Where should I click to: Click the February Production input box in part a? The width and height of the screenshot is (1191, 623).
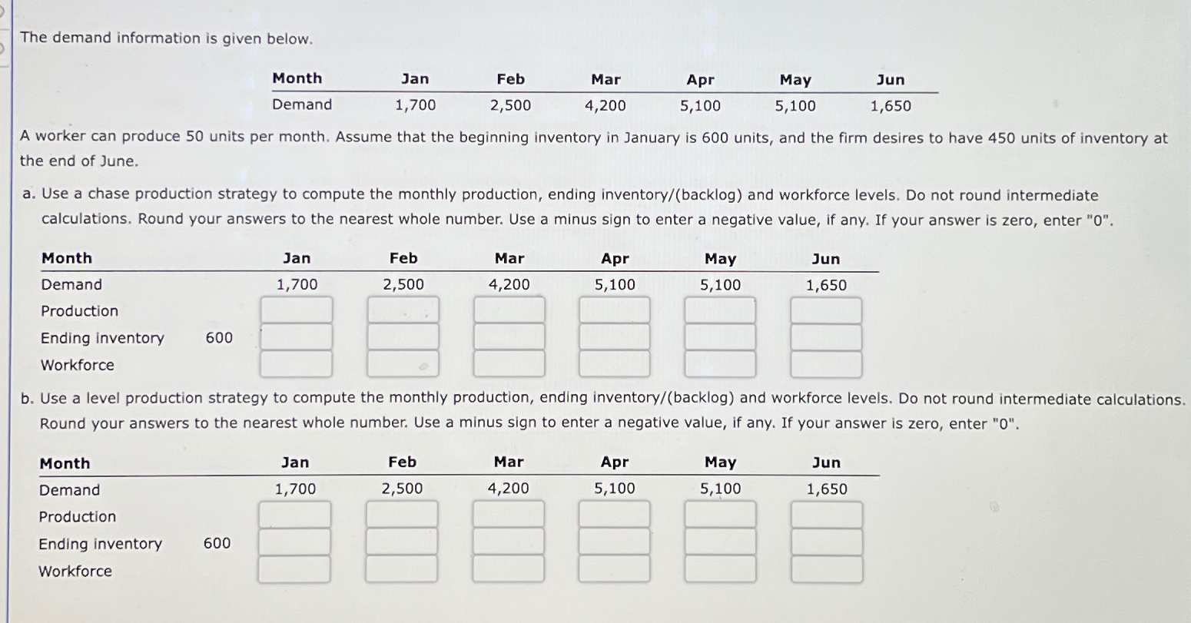click(402, 309)
